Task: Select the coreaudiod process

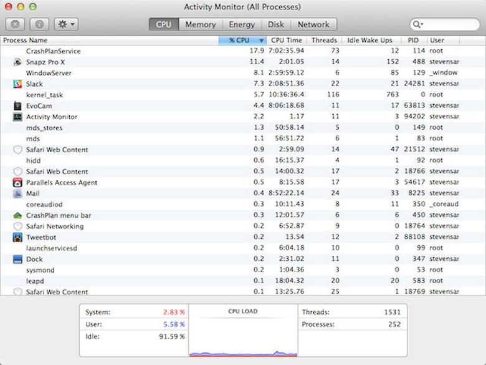Action: [243, 204]
